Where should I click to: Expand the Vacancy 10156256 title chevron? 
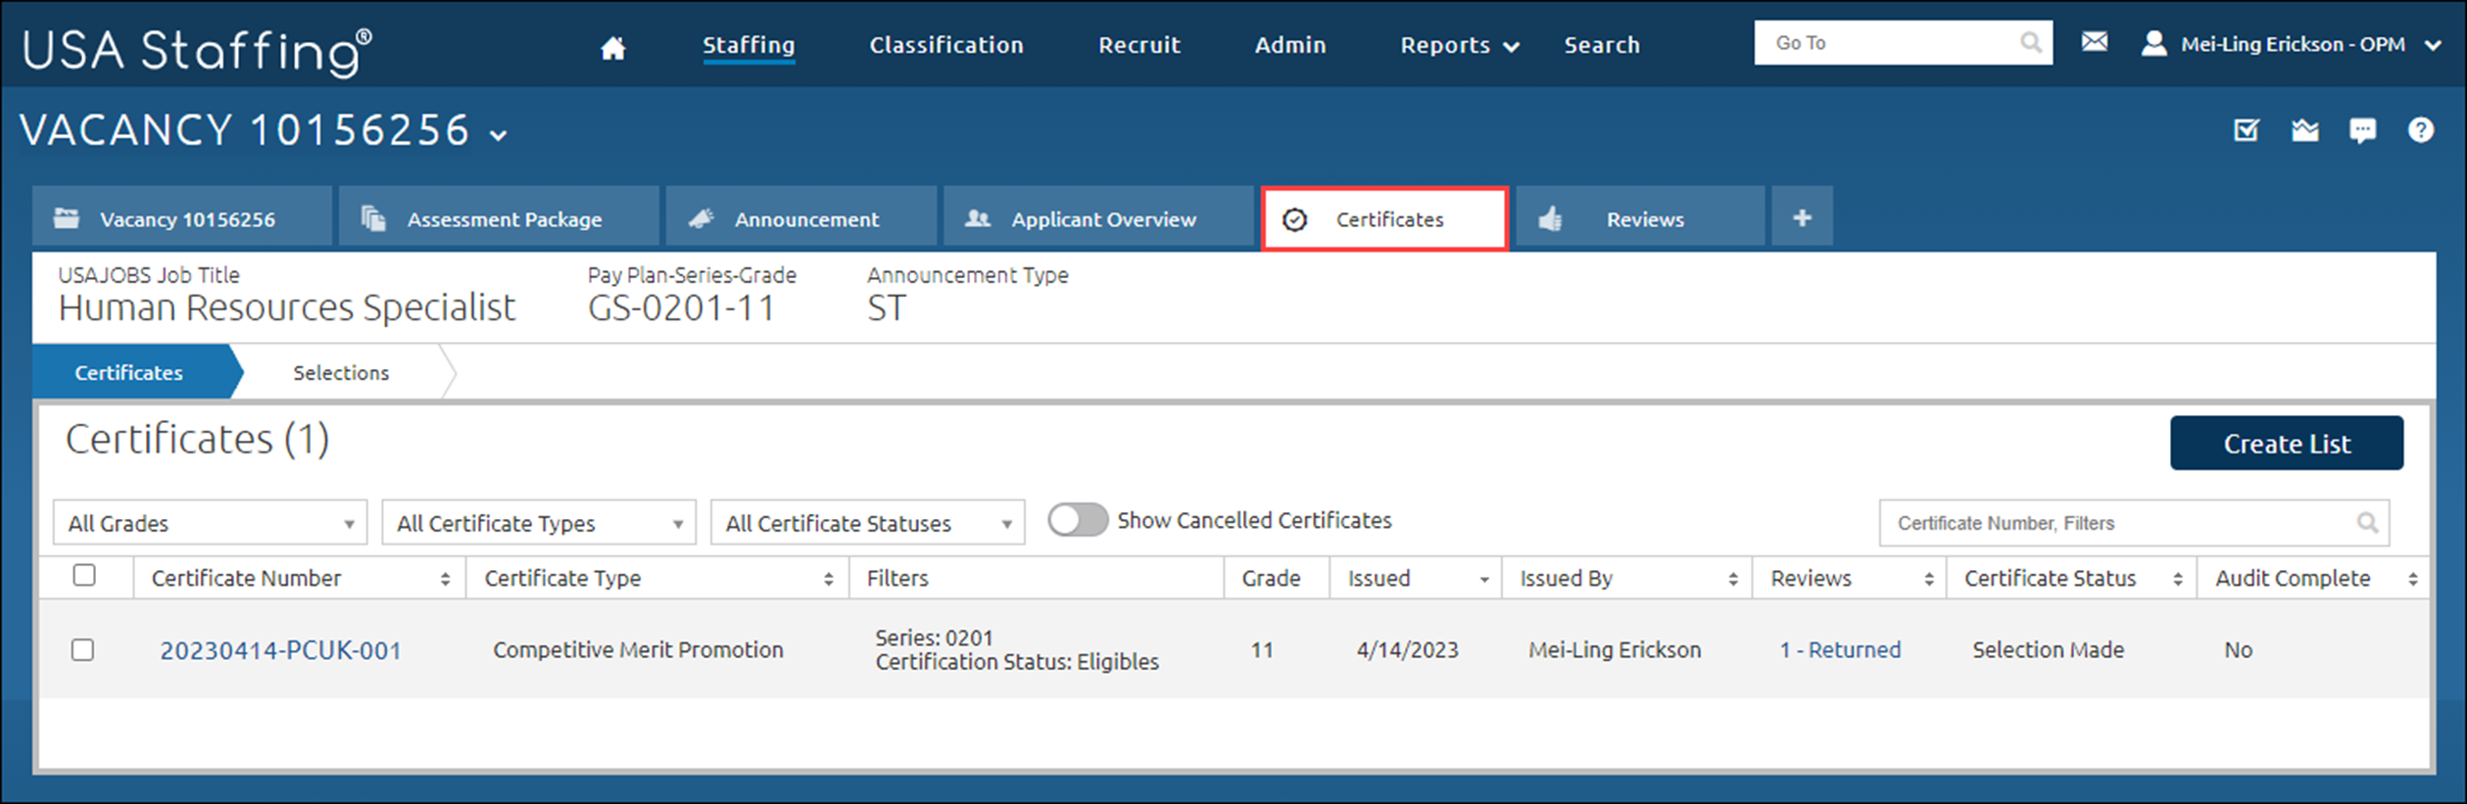click(x=498, y=135)
